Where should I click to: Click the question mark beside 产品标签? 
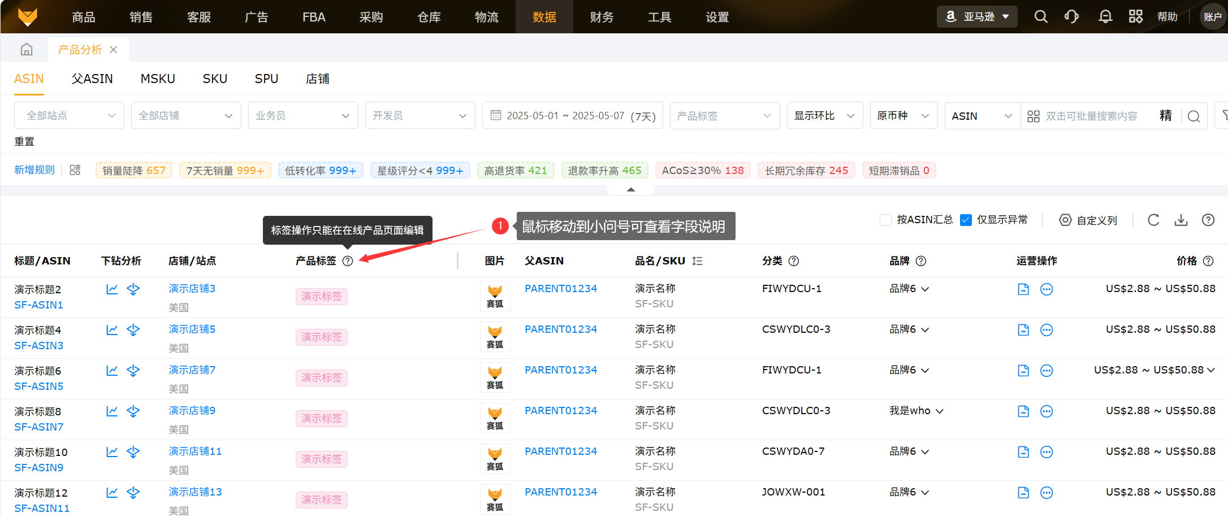coord(348,261)
